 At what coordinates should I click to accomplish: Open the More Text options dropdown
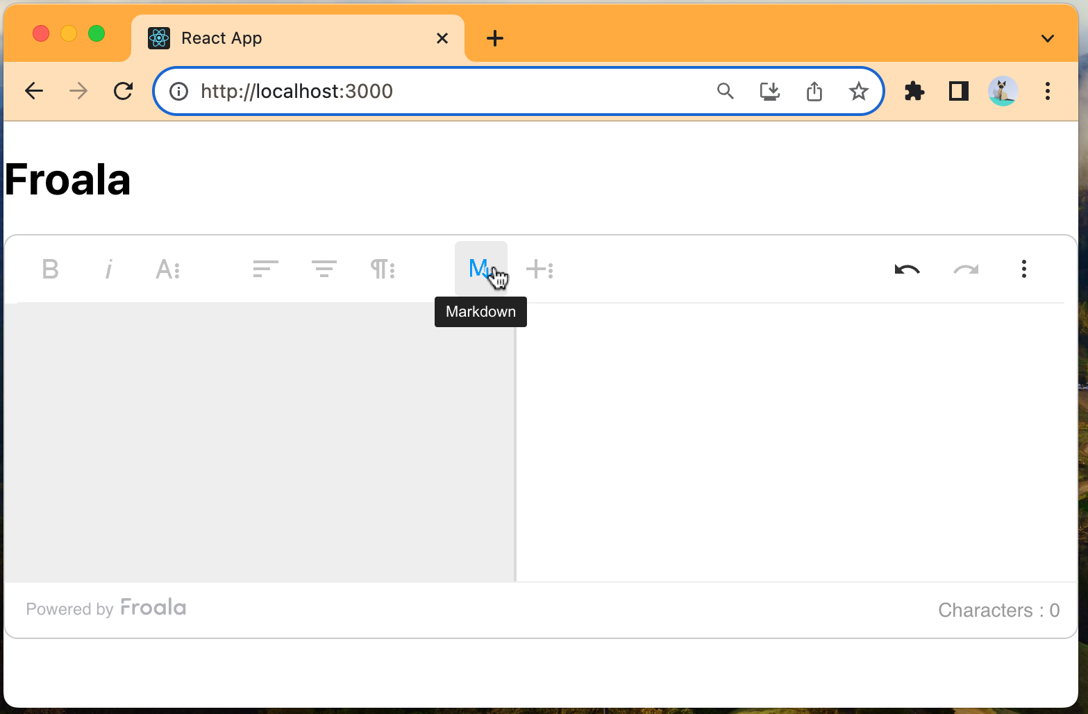point(167,269)
